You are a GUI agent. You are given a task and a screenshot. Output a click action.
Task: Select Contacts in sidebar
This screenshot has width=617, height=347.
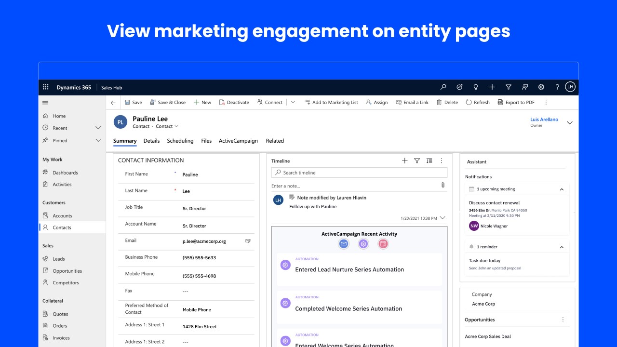pyautogui.click(x=72, y=227)
